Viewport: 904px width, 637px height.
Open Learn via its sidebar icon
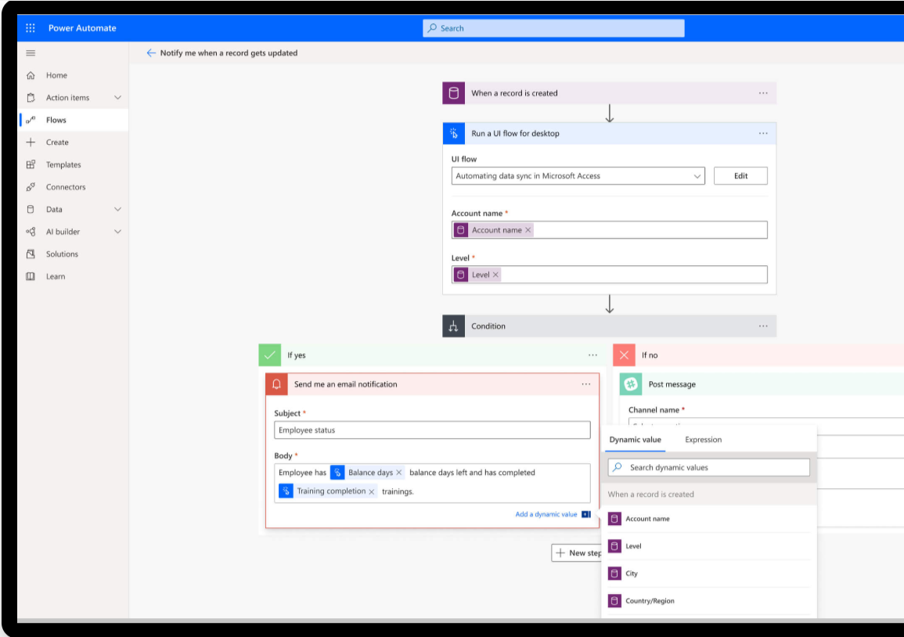coord(31,275)
